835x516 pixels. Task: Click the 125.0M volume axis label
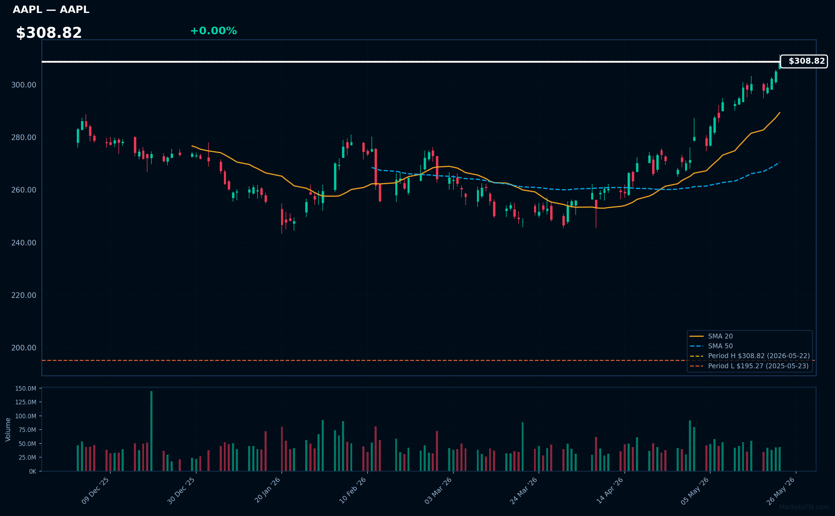[26, 402]
